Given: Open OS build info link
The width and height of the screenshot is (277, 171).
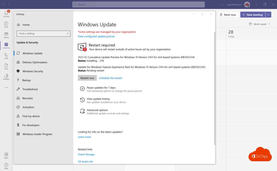Looking at the screenshot, I should (85, 162).
